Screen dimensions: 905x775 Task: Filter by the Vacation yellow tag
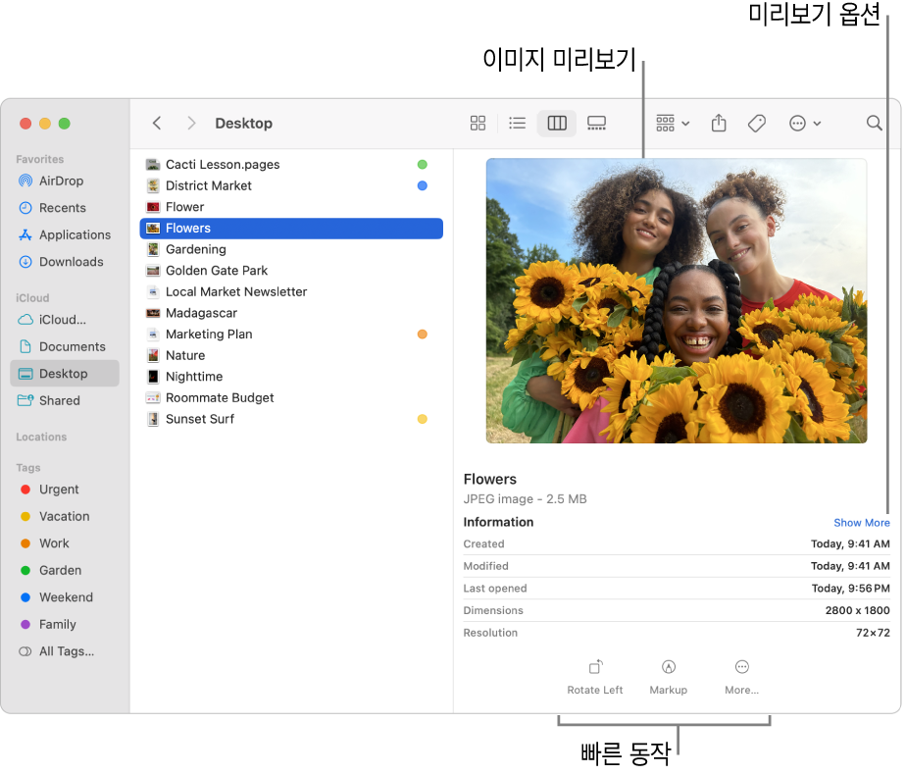click(65, 516)
